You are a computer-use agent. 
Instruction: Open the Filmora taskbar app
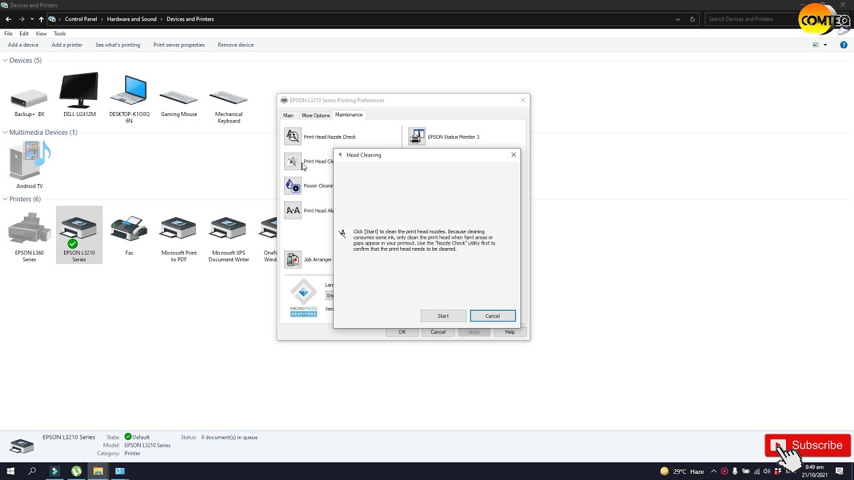click(55, 471)
